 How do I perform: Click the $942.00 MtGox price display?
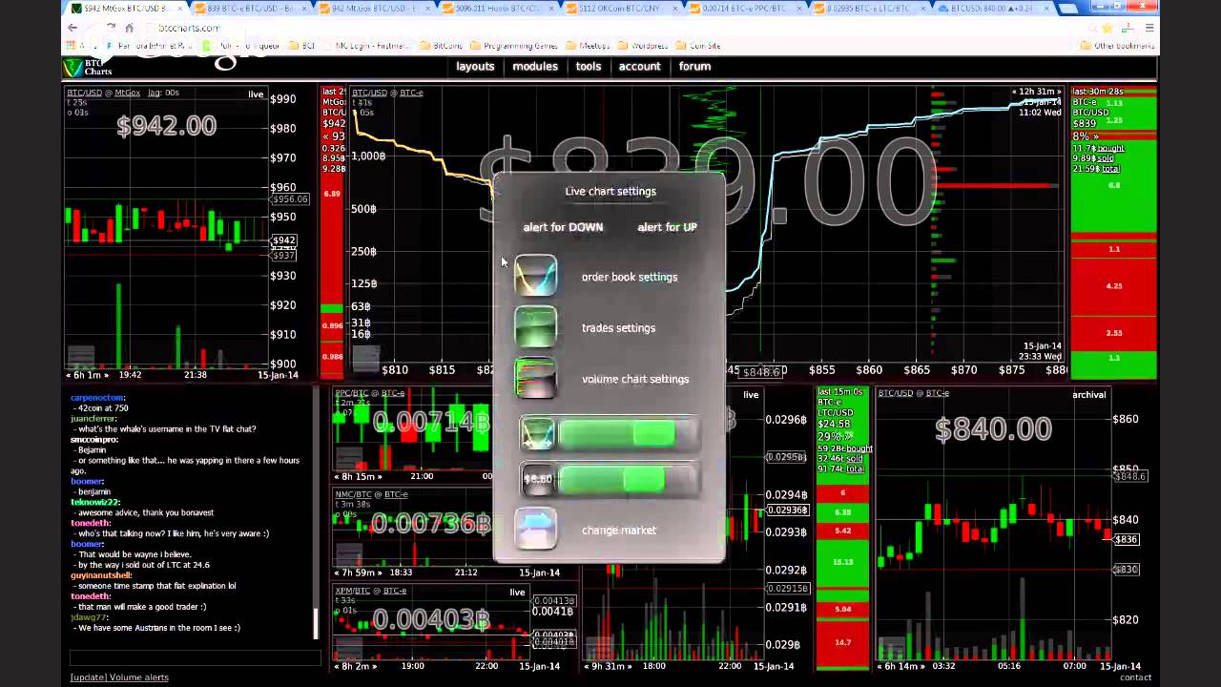[166, 126]
